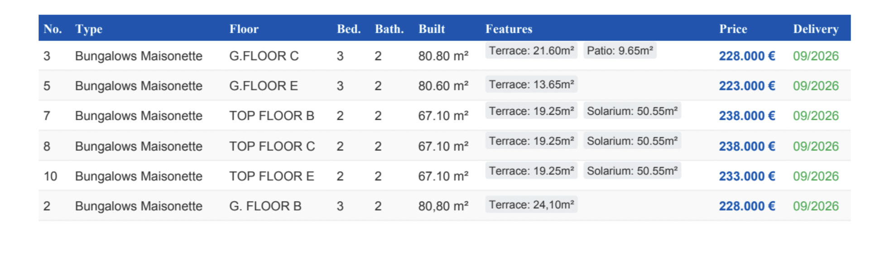This screenshot has width=875, height=262.
Task: Select the Floor column header
Action: (x=244, y=29)
